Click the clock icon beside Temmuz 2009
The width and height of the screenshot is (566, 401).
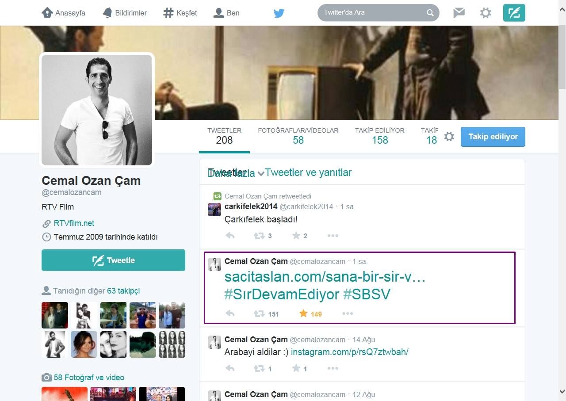(x=46, y=237)
